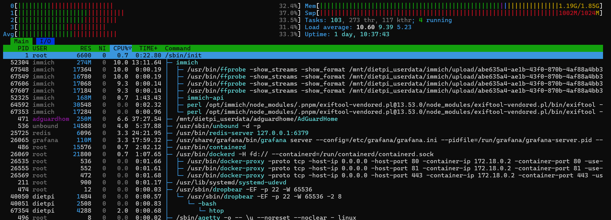Select the htop process row
Screen dimensions: 611x220
coord(216,210)
